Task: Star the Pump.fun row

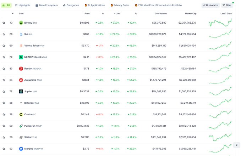Action: [4, 126]
